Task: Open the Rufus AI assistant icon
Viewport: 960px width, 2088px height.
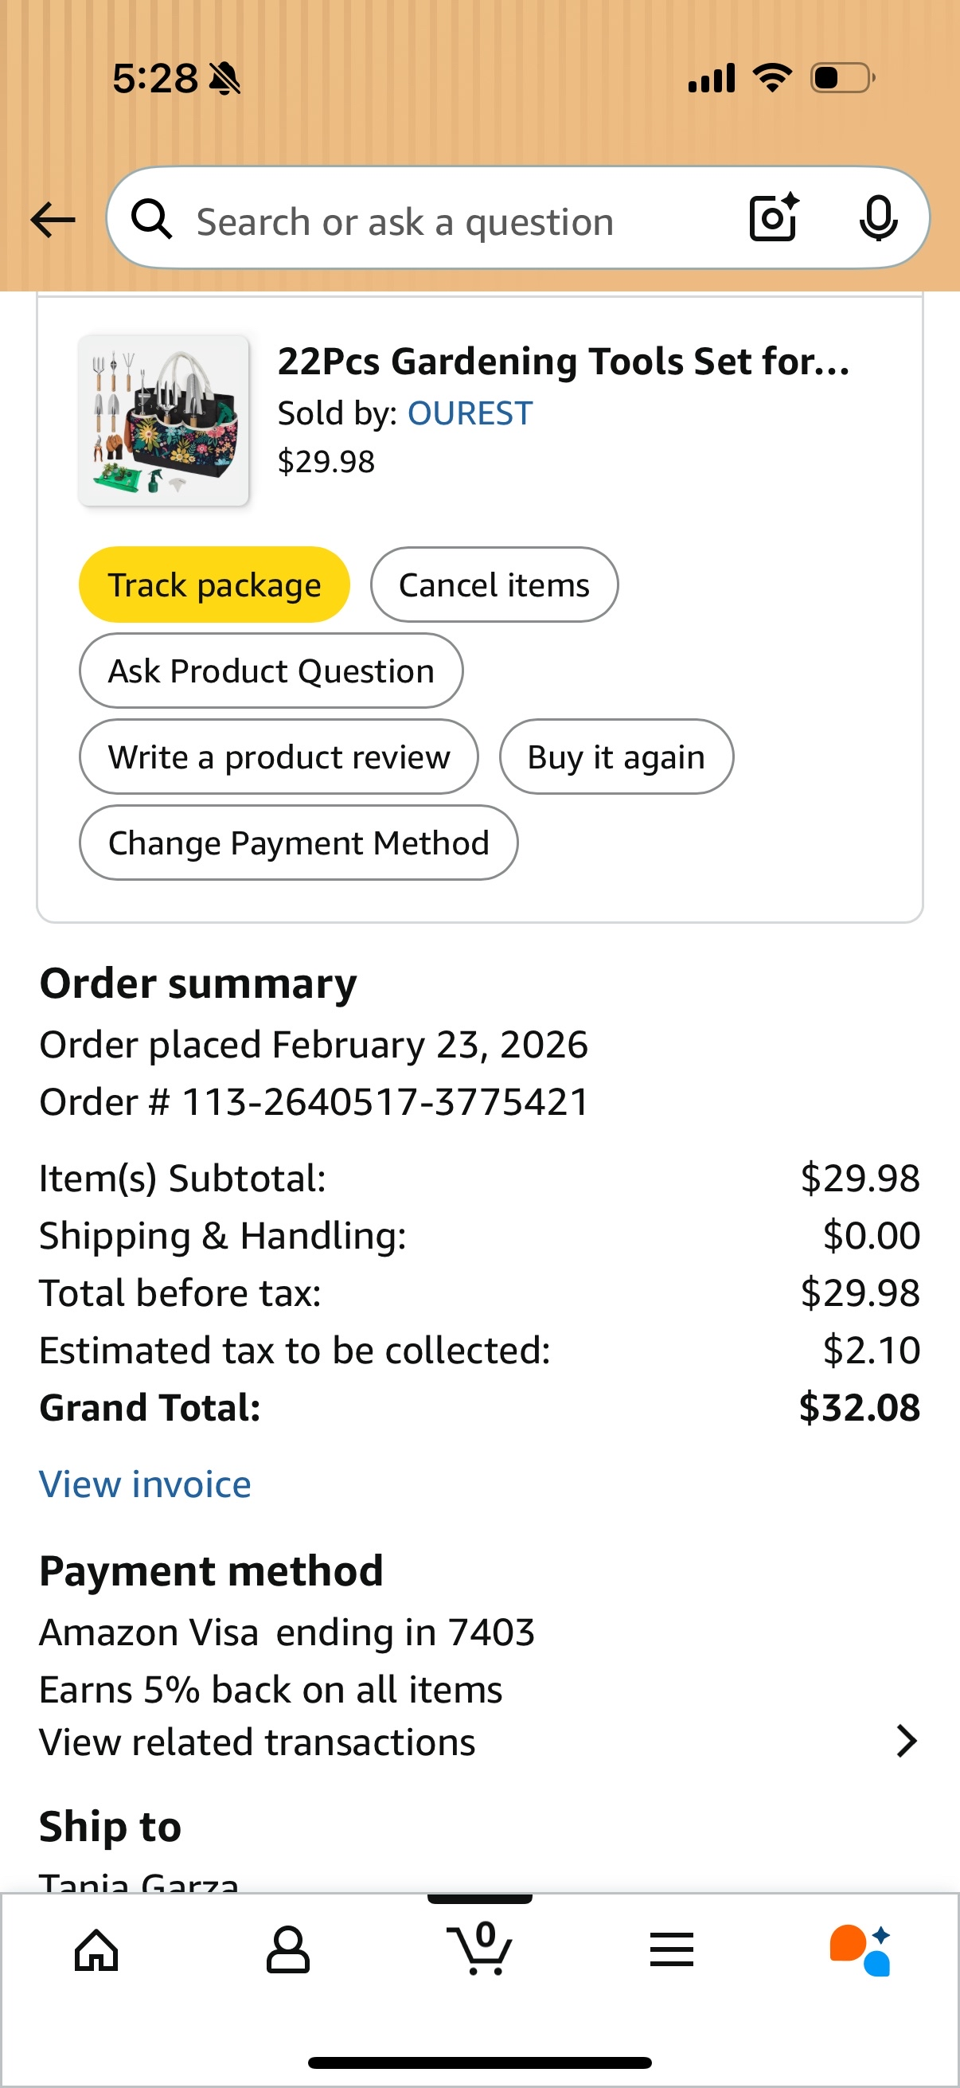Action: click(860, 1949)
